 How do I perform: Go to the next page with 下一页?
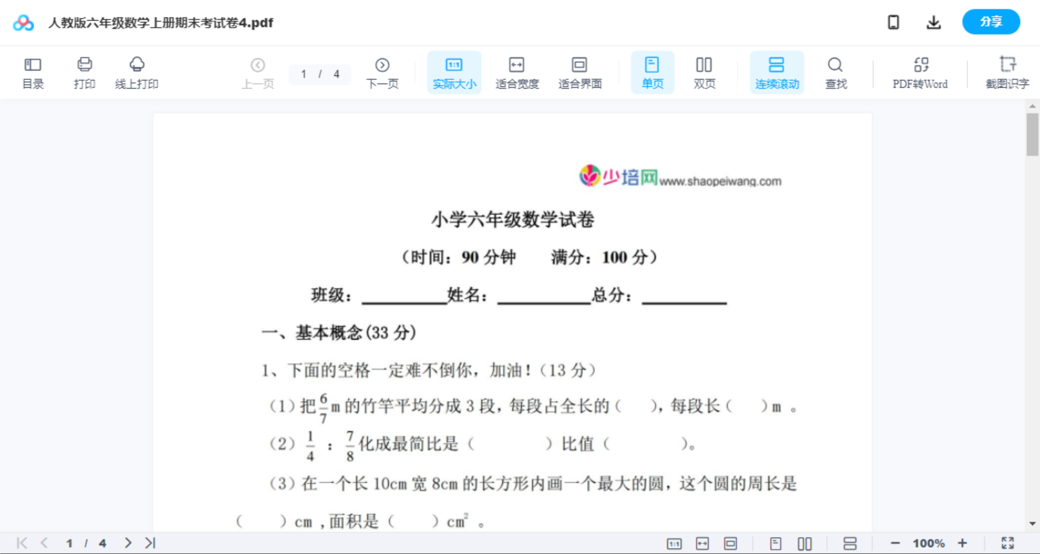[x=382, y=72]
